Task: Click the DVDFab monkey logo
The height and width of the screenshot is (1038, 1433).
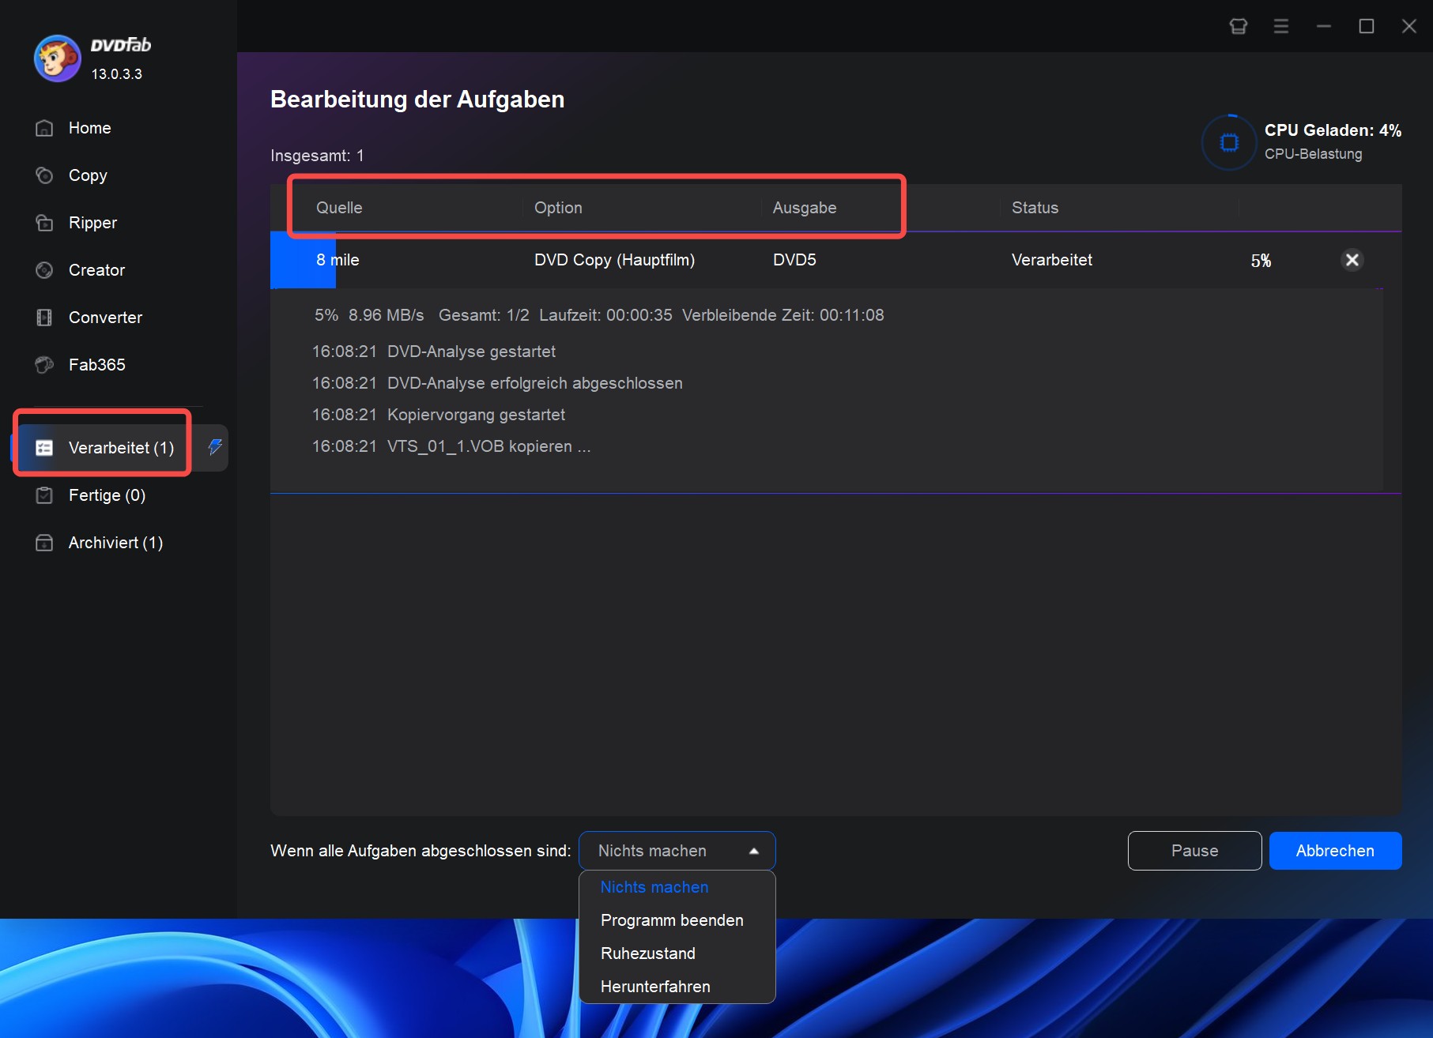Action: (x=57, y=58)
